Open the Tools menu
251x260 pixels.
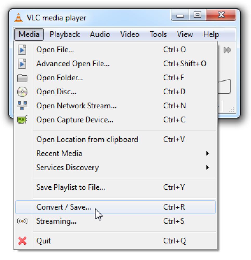coord(158,35)
